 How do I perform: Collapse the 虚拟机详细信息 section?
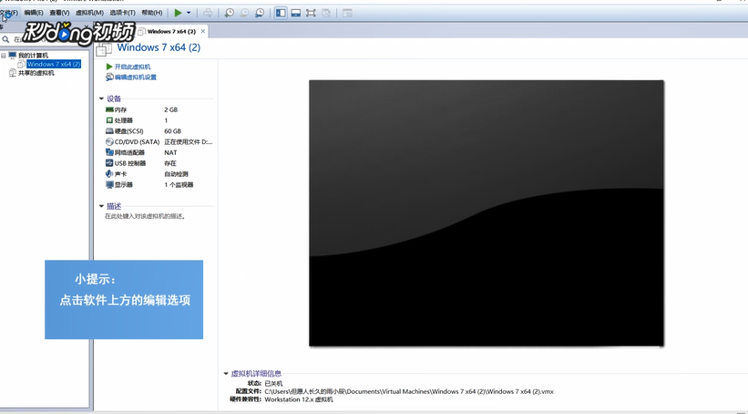[x=226, y=373]
